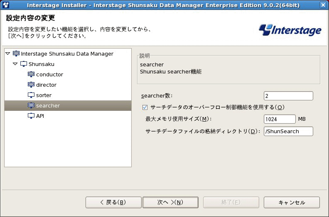Click the searcher component icon

[31, 105]
